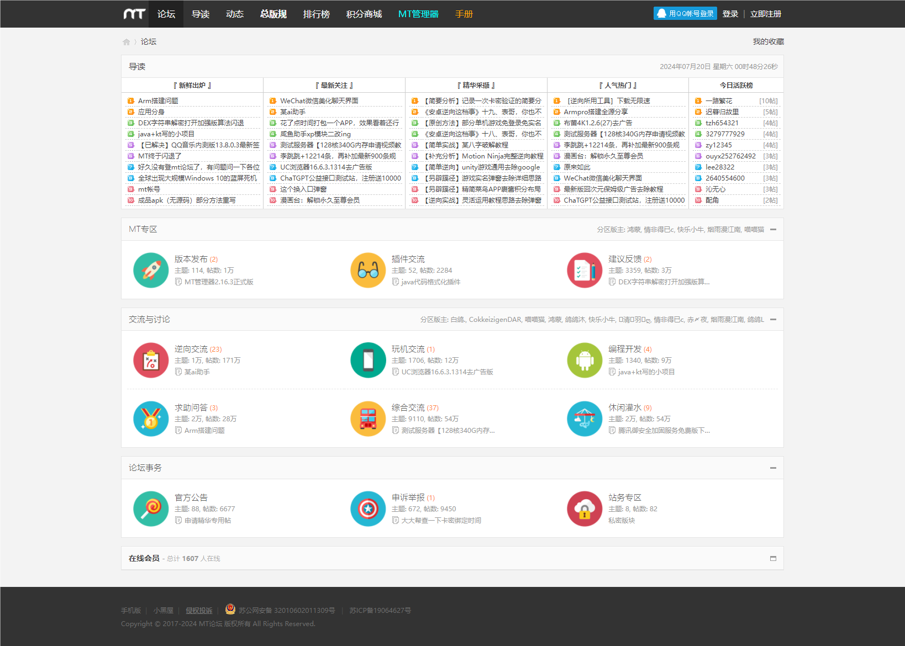Open 站务专区 forum title
Image resolution: width=905 pixels, height=646 pixels.
(625, 497)
